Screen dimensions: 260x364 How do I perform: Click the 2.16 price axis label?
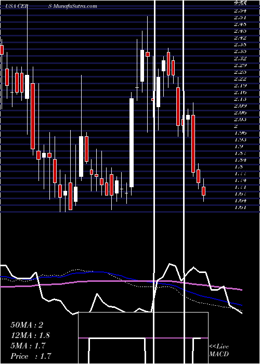pos(240,92)
